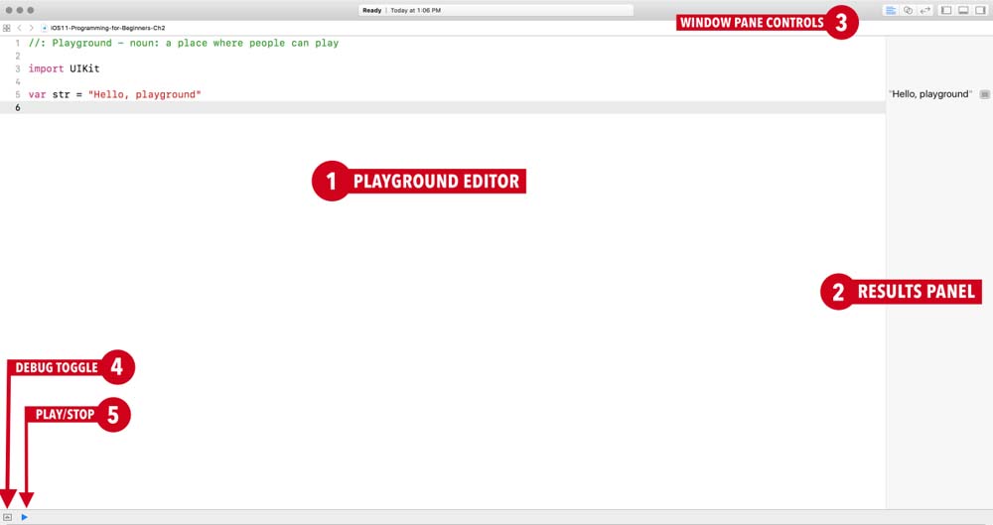993x525 pixels.
Task: Click the import keyword on line 3
Action: 47,68
